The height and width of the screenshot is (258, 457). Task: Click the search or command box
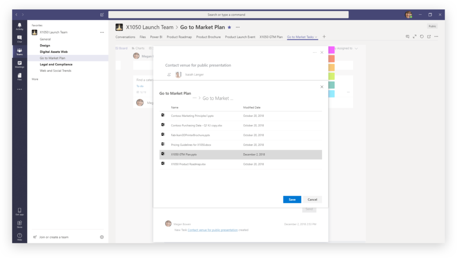coord(228,15)
